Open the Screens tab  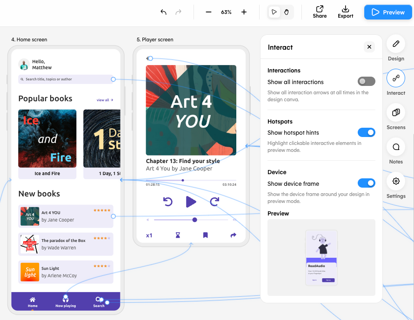point(396,112)
